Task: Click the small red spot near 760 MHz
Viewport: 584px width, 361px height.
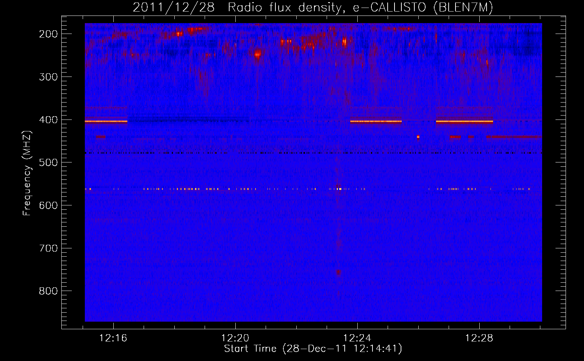Action: (339, 273)
